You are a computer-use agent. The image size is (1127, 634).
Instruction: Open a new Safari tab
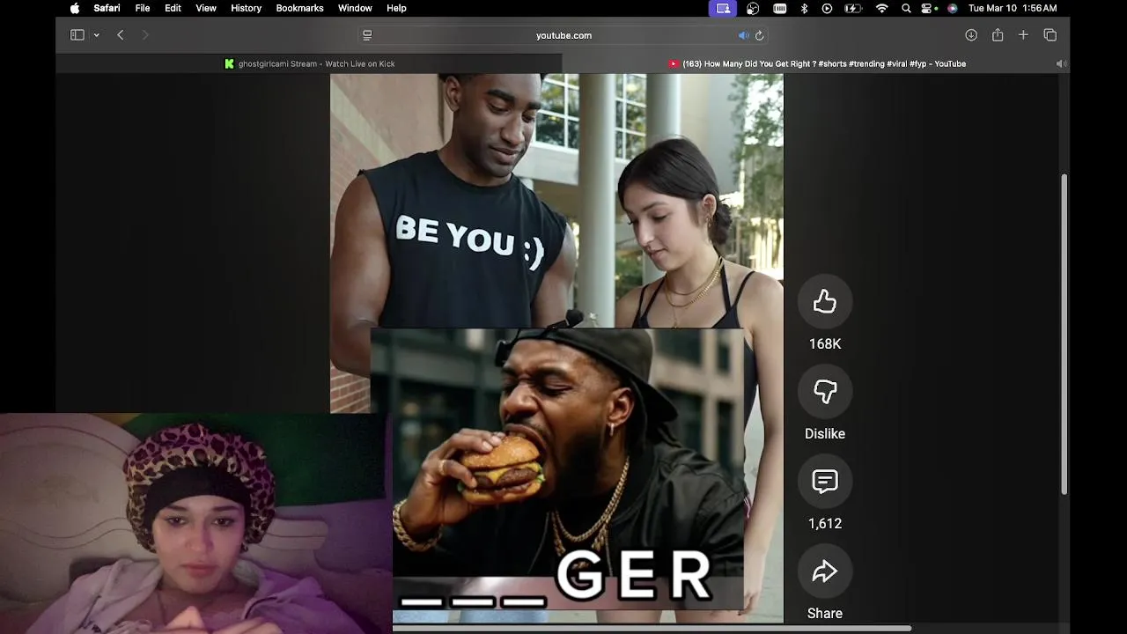[1023, 35]
